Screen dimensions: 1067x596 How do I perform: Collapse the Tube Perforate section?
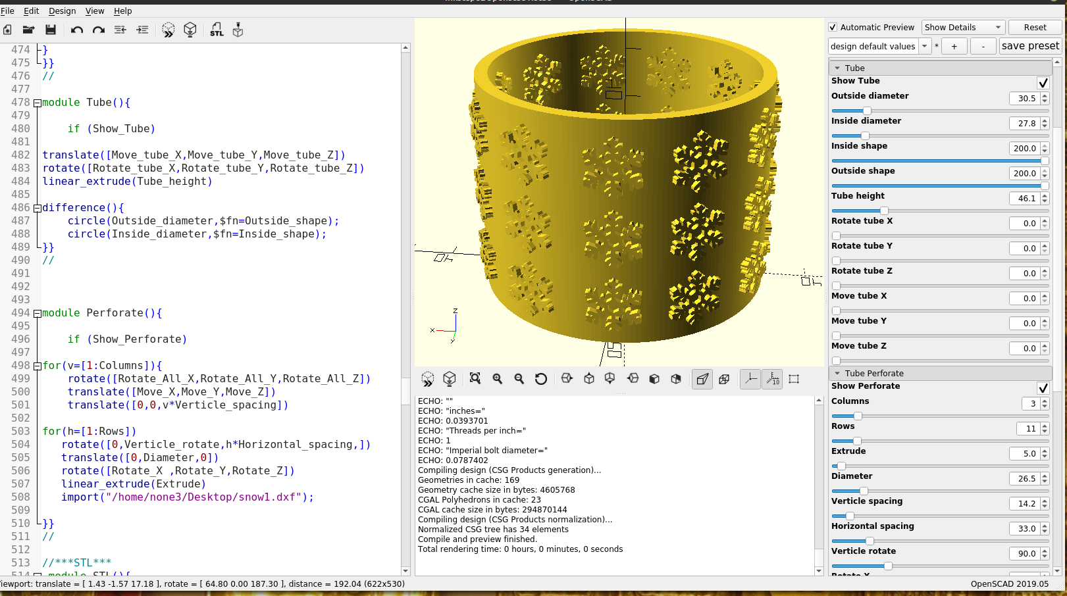click(837, 373)
